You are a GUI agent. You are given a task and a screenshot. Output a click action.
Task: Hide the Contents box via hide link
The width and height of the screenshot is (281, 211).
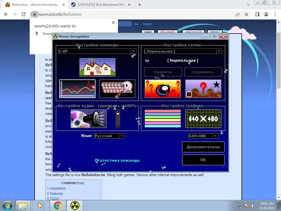coord(80,183)
